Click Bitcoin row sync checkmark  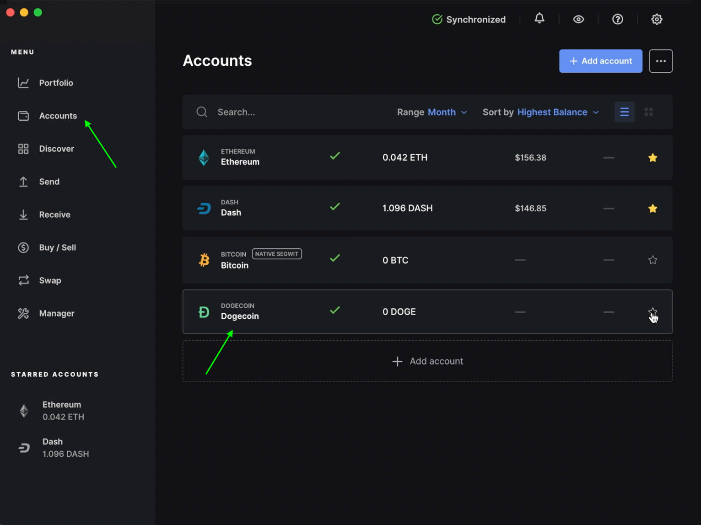coord(335,258)
